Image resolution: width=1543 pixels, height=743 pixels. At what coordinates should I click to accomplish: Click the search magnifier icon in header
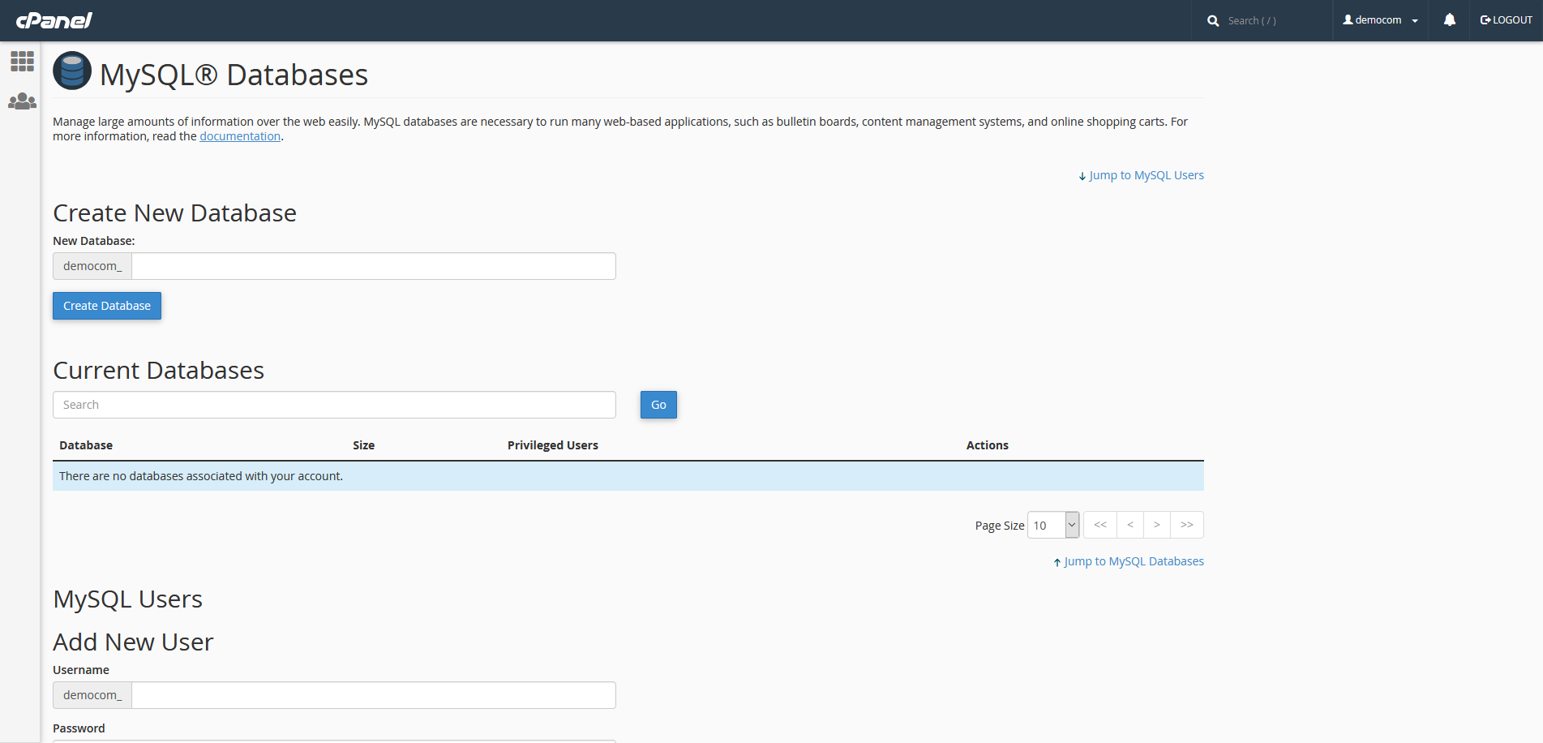(1213, 21)
